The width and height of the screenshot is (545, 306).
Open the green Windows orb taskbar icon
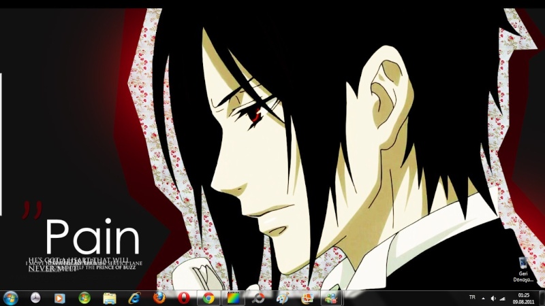coord(84,298)
